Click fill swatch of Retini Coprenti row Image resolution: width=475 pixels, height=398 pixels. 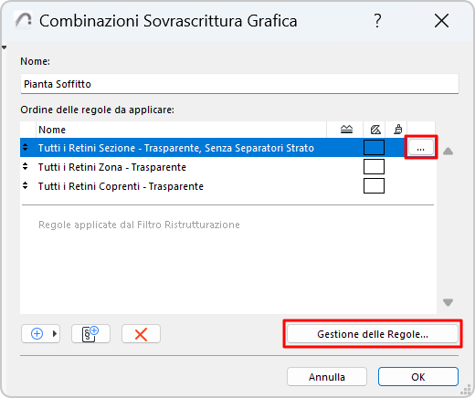pos(374,185)
